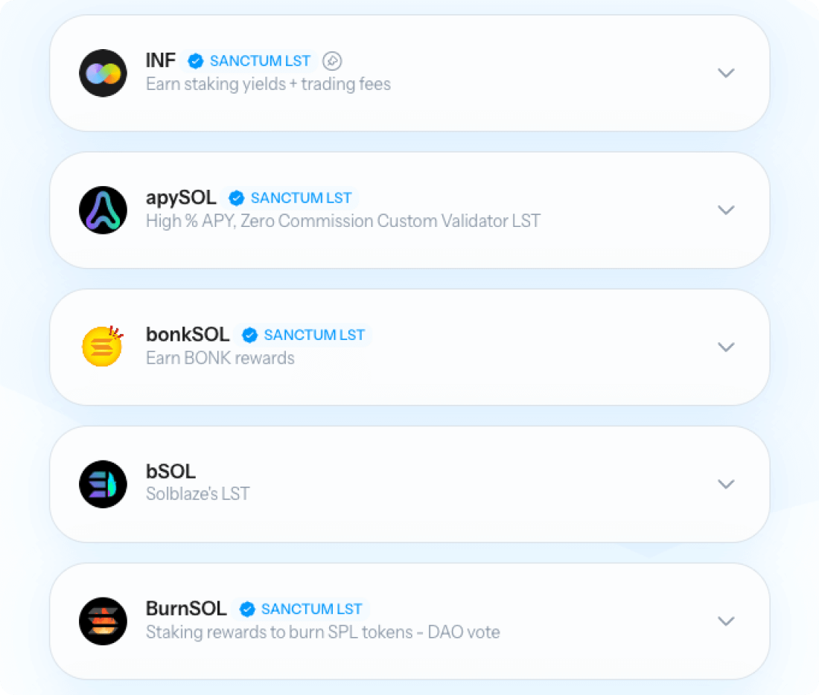Click the BurnSOL token logo
This screenshot has height=695, width=819.
click(103, 621)
